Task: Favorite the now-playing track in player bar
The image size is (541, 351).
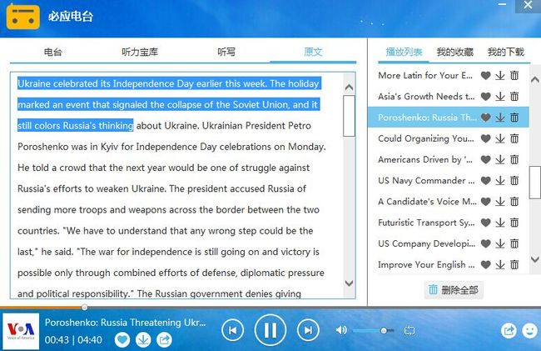Action: click(x=122, y=340)
